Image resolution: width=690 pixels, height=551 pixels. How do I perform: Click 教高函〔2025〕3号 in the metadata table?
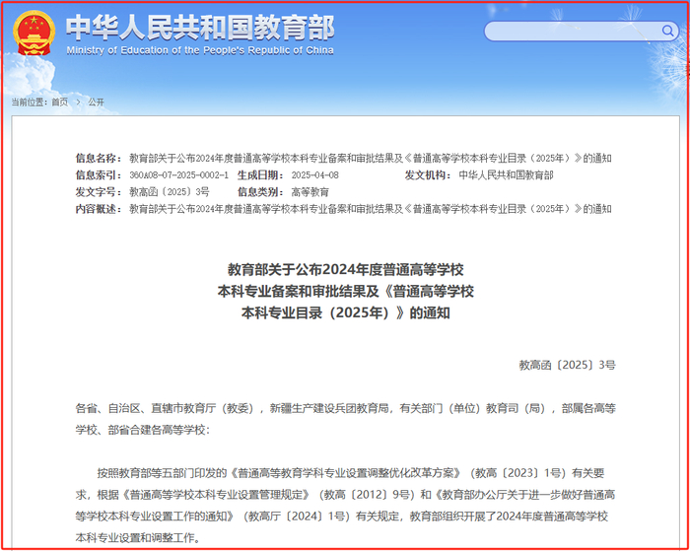pos(170,192)
